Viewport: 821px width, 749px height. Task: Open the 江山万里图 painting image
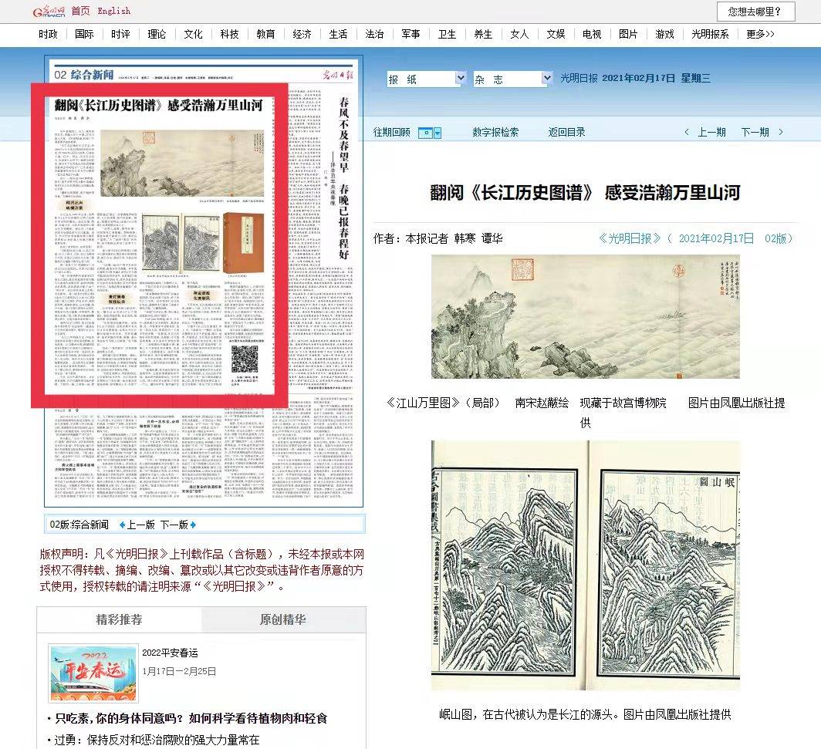(586, 316)
